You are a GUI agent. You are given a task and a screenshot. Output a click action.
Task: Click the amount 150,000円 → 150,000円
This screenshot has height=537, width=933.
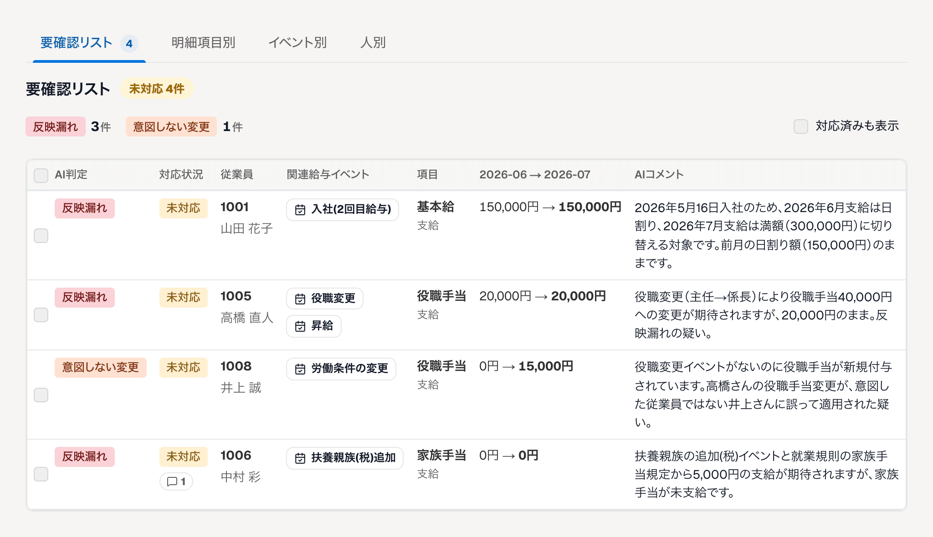[x=550, y=207]
